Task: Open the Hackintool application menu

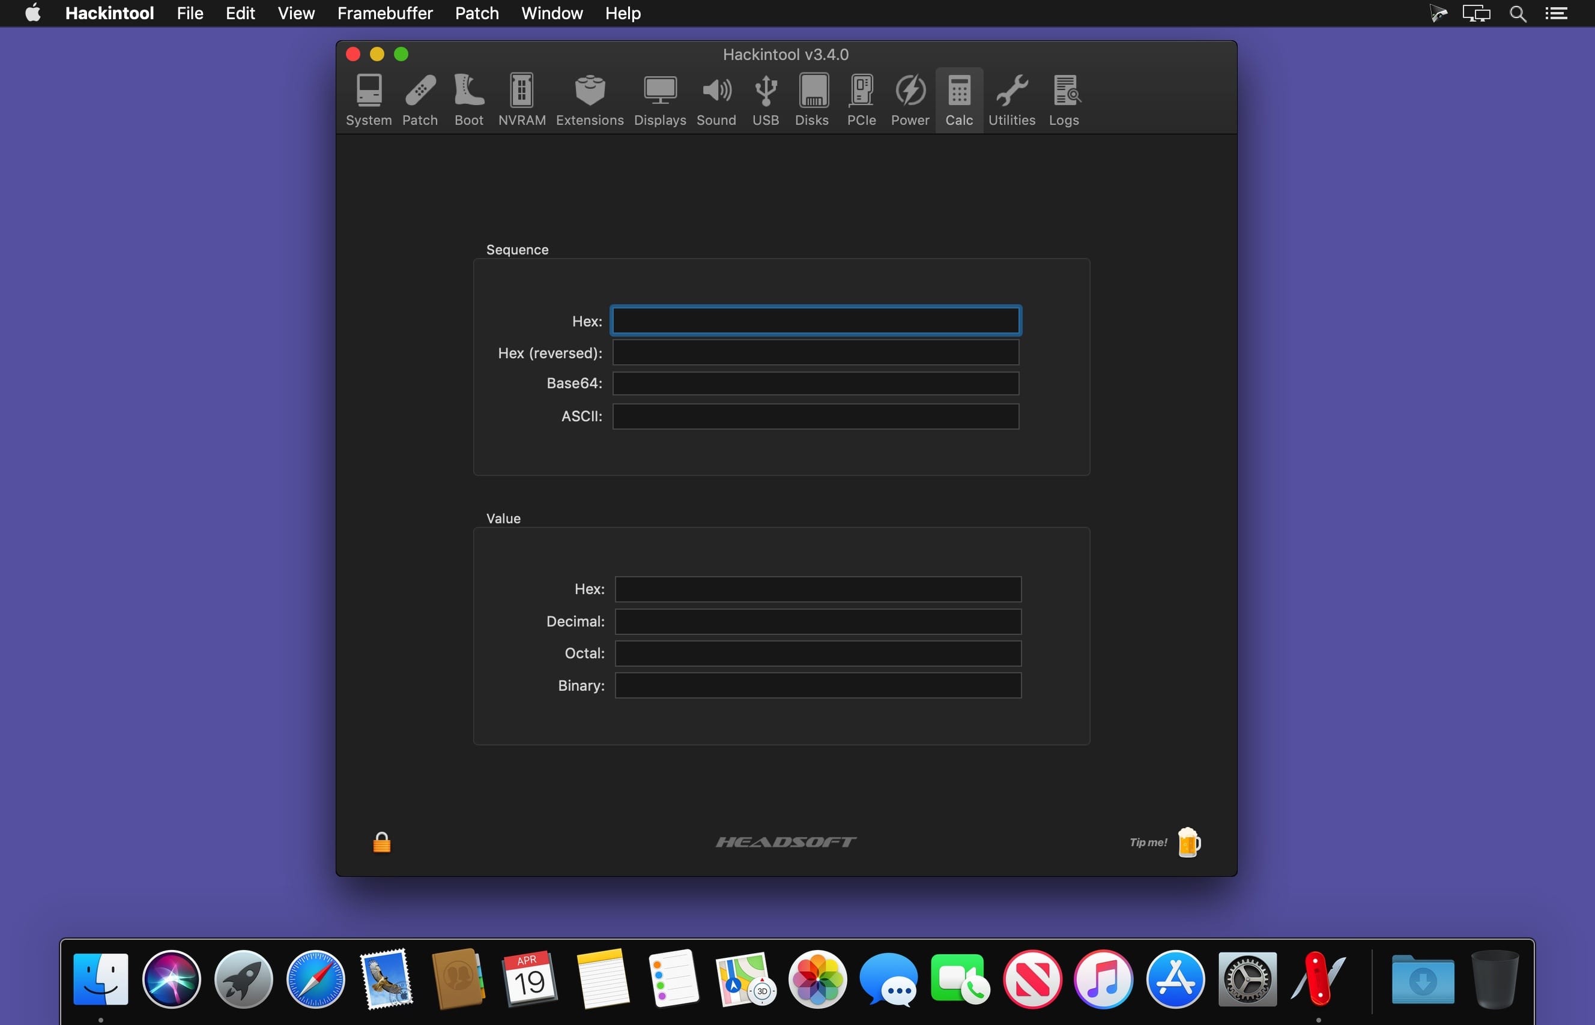Action: (109, 13)
